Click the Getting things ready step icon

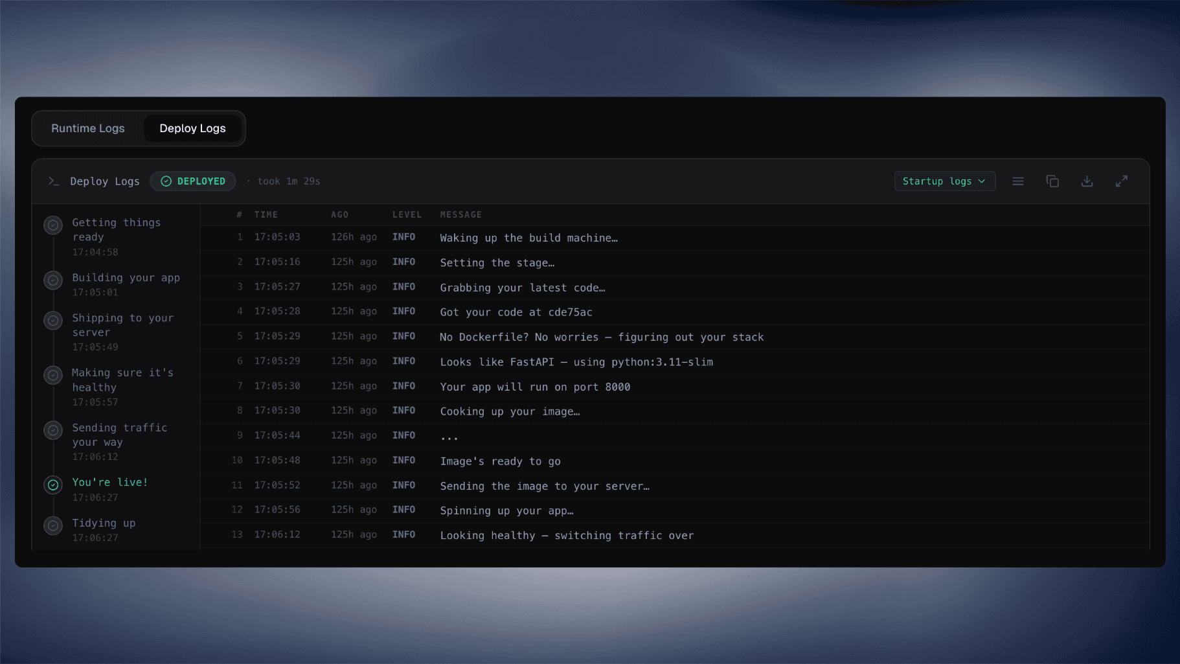53,225
